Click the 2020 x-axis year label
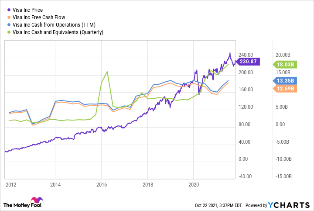 pyautogui.click(x=194, y=184)
